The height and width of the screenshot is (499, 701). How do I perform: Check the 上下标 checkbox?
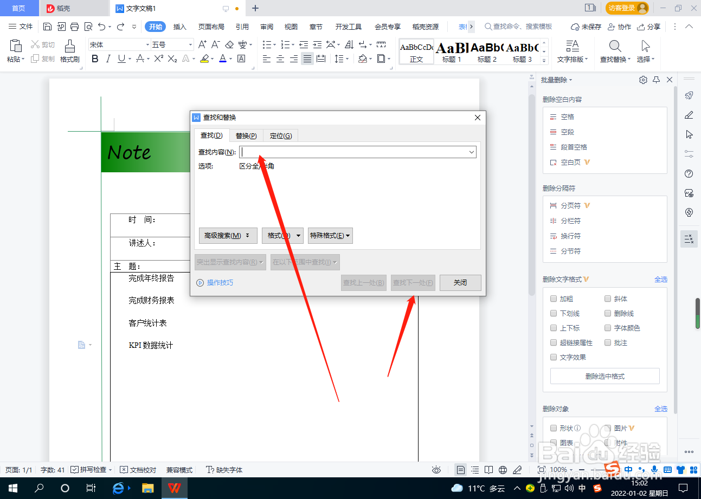(554, 328)
